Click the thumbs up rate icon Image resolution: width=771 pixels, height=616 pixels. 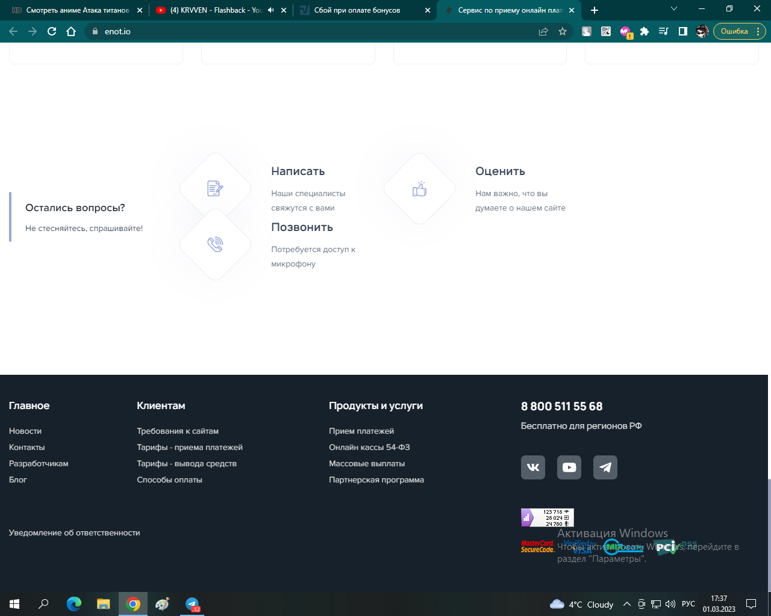pyautogui.click(x=419, y=188)
